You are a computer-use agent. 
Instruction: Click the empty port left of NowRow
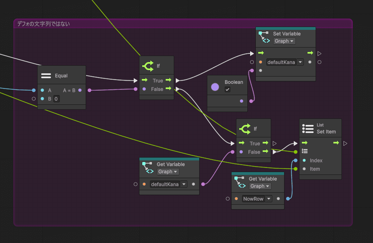click(x=228, y=199)
